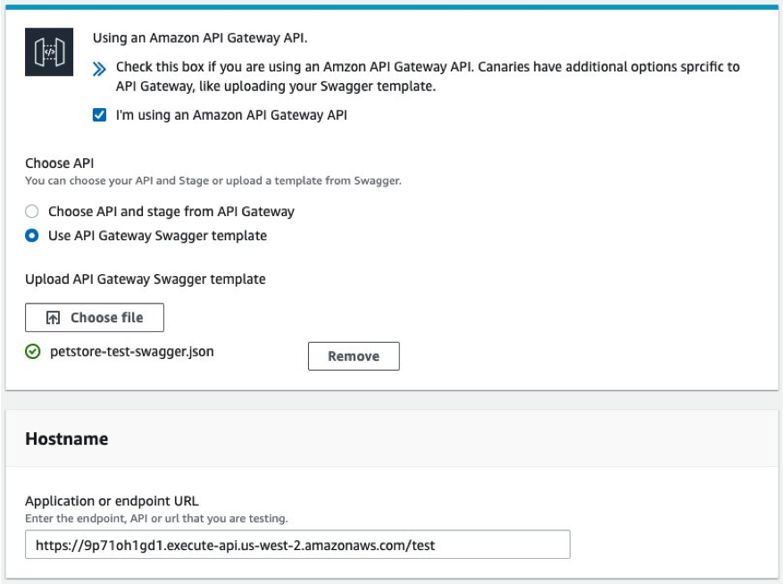
Task: Remove the uploaded swagger template
Action: point(352,356)
